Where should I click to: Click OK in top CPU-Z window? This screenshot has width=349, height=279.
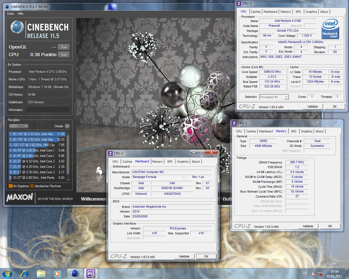pyautogui.click(x=335, y=107)
